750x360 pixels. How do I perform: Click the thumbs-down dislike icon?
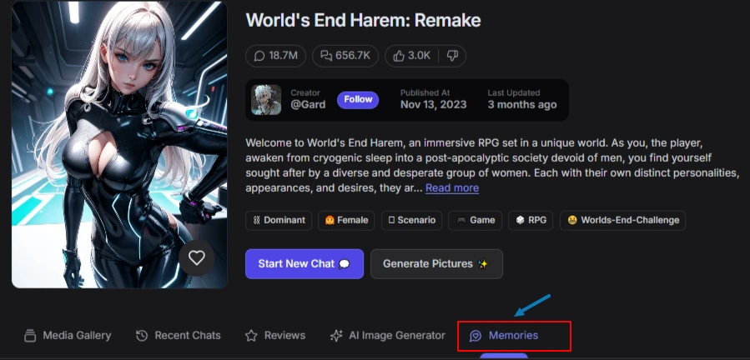(x=452, y=56)
